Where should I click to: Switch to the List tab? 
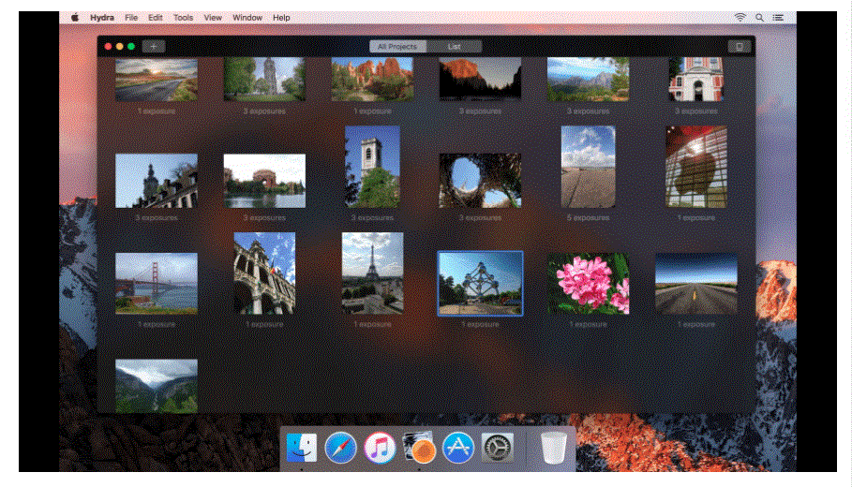[455, 47]
